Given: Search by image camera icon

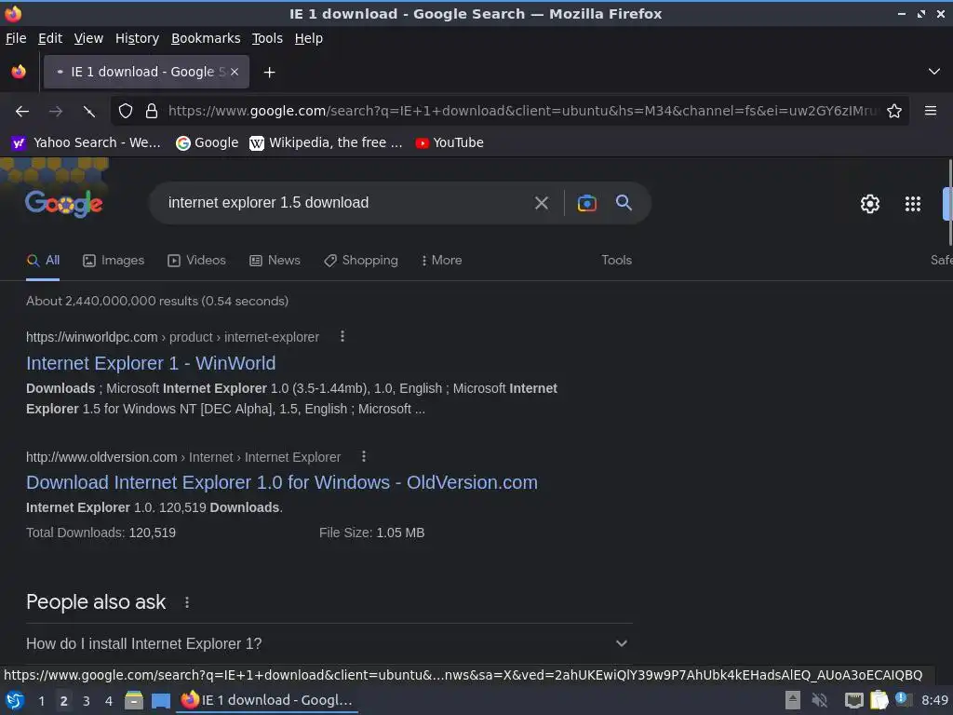Looking at the screenshot, I should click(x=586, y=203).
